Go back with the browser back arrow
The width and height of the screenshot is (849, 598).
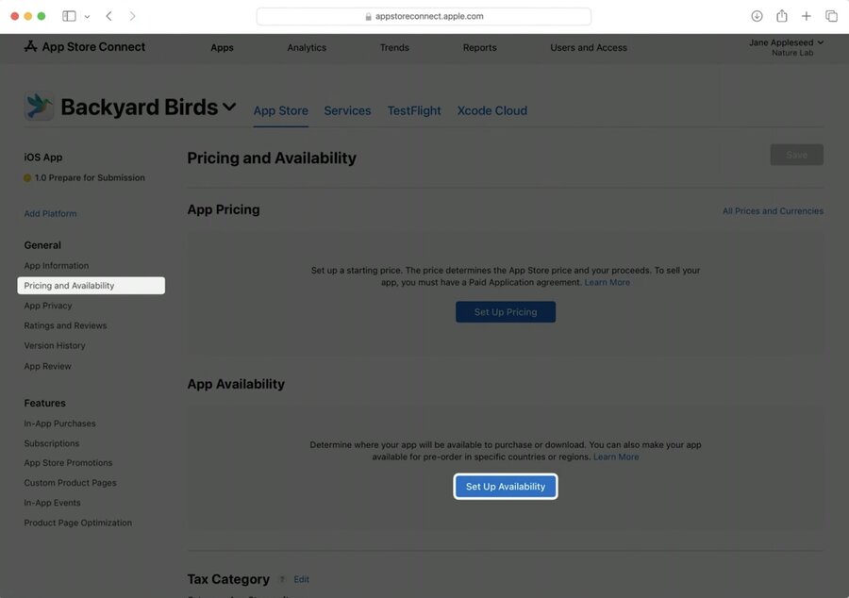pyautogui.click(x=108, y=16)
